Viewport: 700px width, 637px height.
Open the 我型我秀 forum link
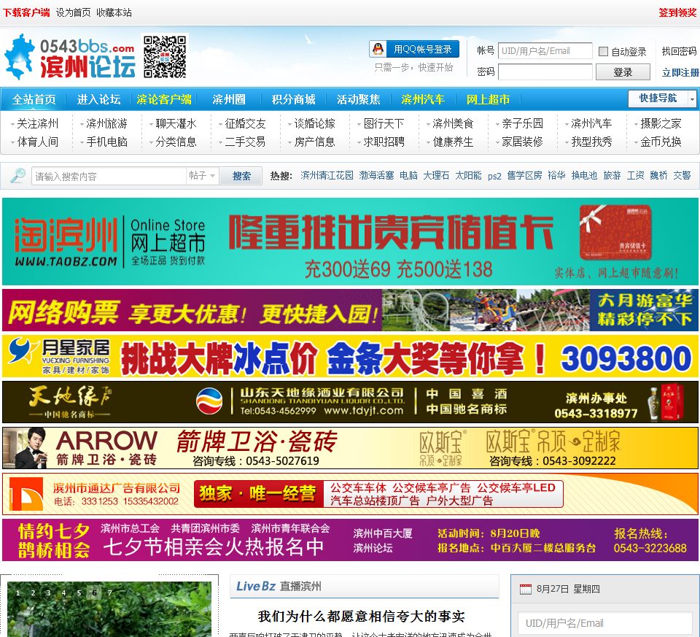[x=591, y=142]
